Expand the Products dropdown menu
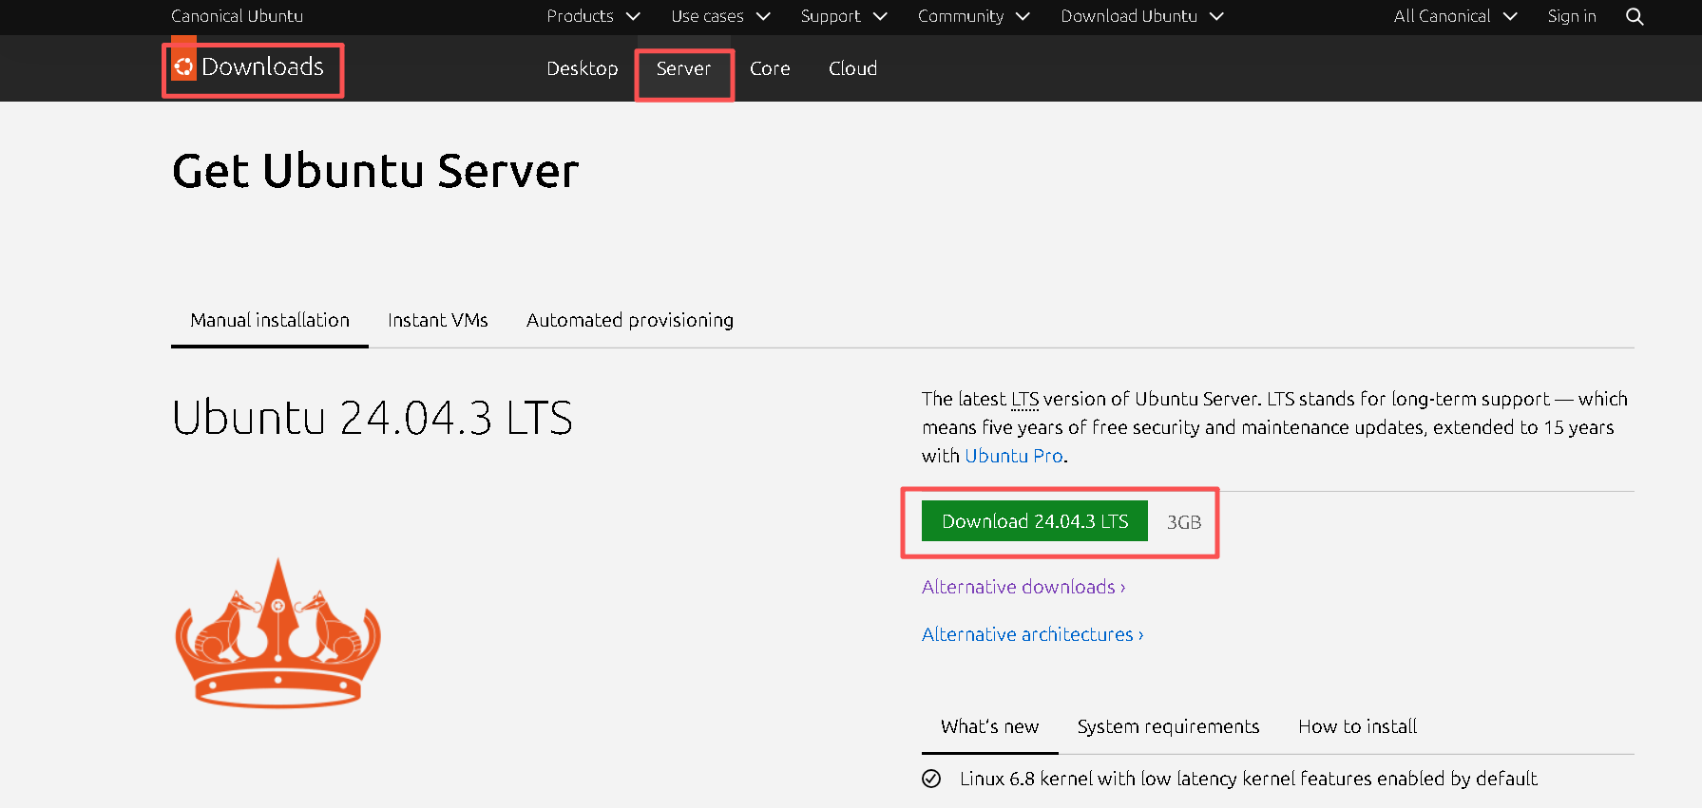This screenshot has height=808, width=1702. (x=593, y=16)
